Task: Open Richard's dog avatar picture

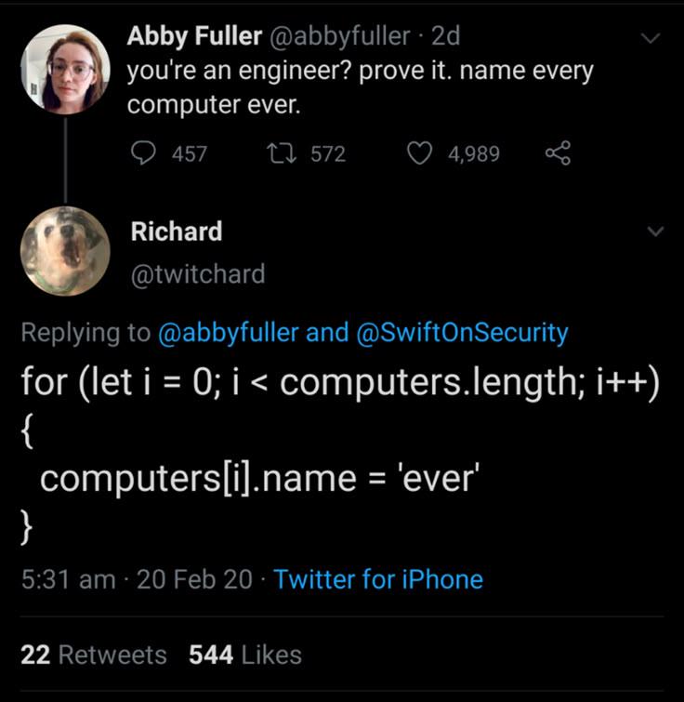Action: (65, 251)
